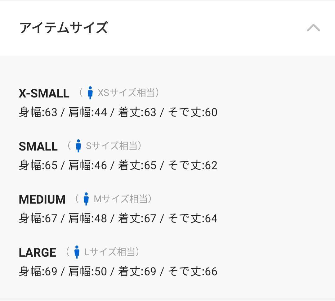335x301 pixels.
Task: Select the SMALL size heading
Action: (x=38, y=146)
